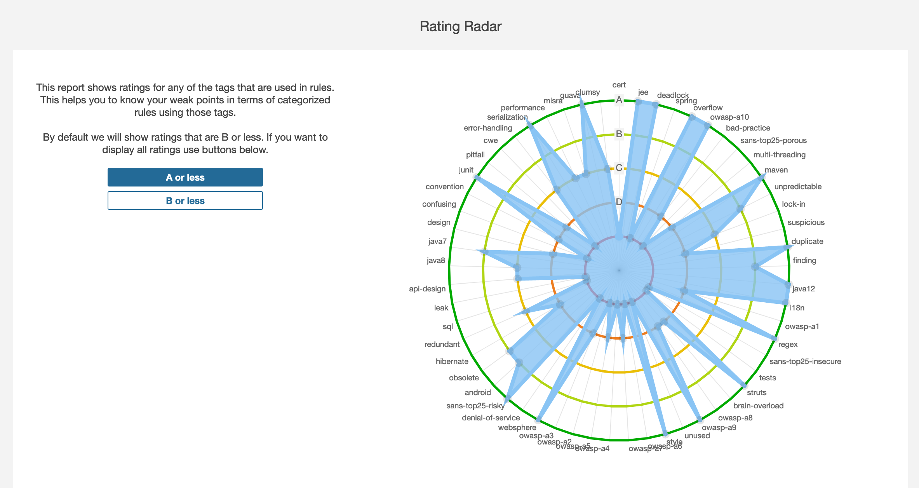Click the 'sans-top25-risky' label
This screenshot has width=919, height=488.
pos(475,406)
